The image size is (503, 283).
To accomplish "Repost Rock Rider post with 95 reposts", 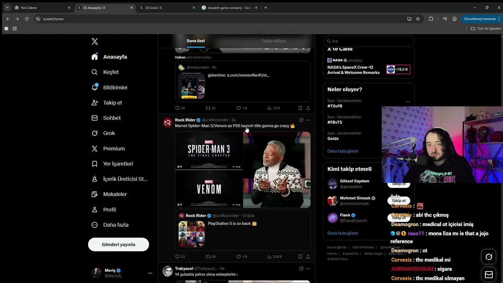I will [211, 257].
